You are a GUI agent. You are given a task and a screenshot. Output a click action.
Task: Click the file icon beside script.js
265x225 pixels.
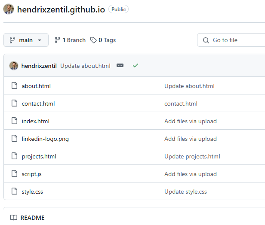(x=14, y=174)
